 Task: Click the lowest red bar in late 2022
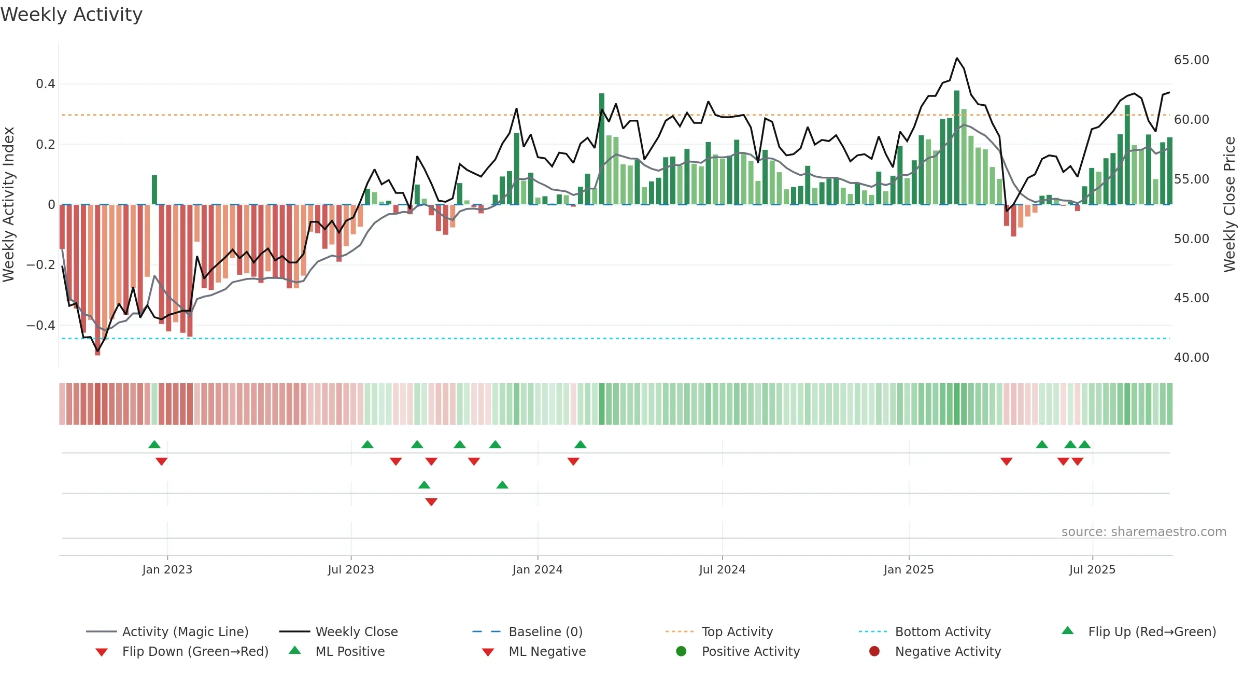click(97, 280)
